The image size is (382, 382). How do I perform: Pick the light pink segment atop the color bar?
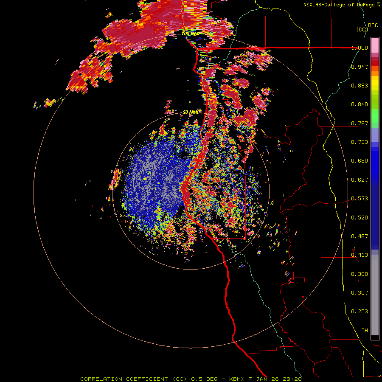(375, 45)
